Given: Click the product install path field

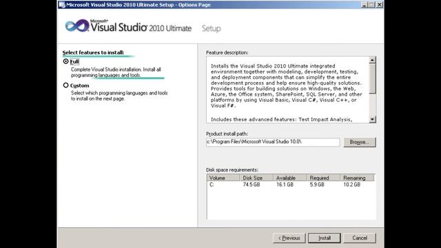Looking at the screenshot, I should pyautogui.click(x=273, y=142).
